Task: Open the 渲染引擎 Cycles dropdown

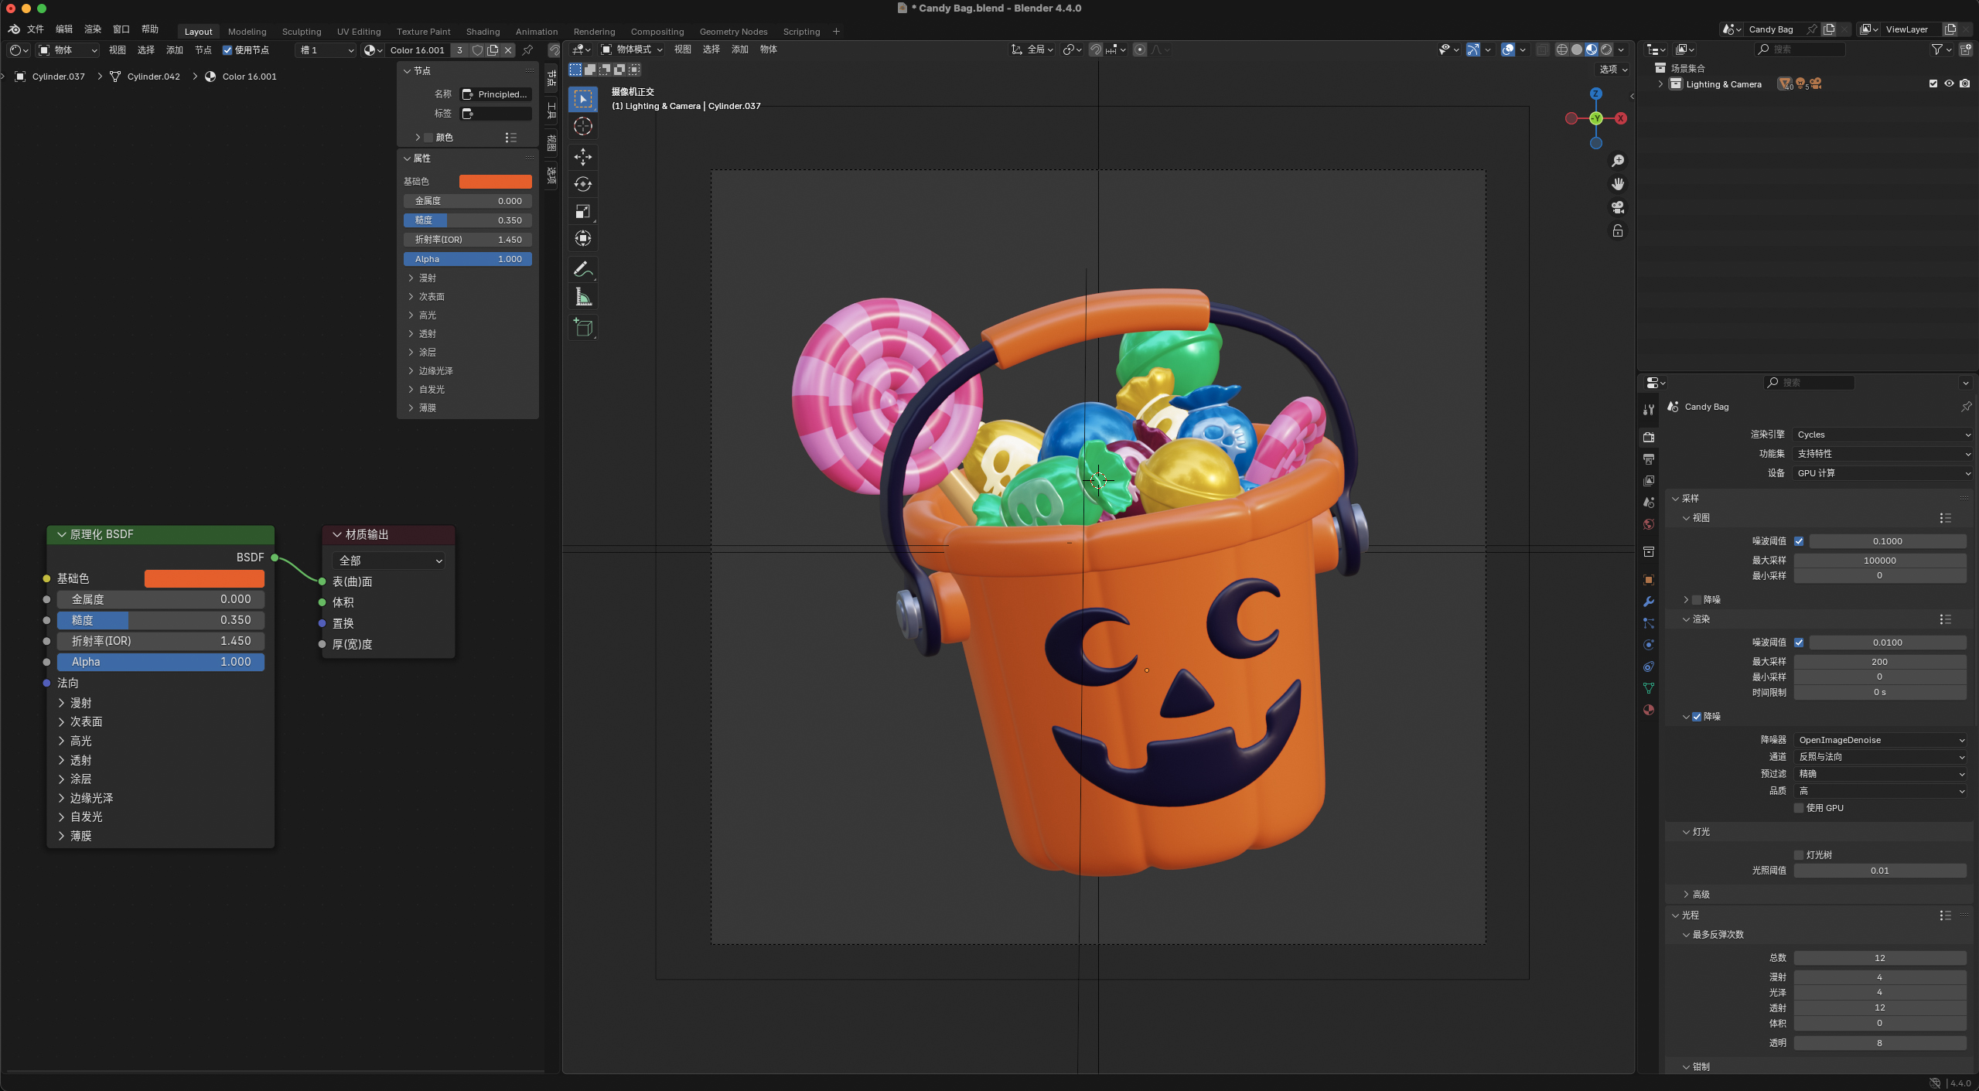Action: point(1882,435)
